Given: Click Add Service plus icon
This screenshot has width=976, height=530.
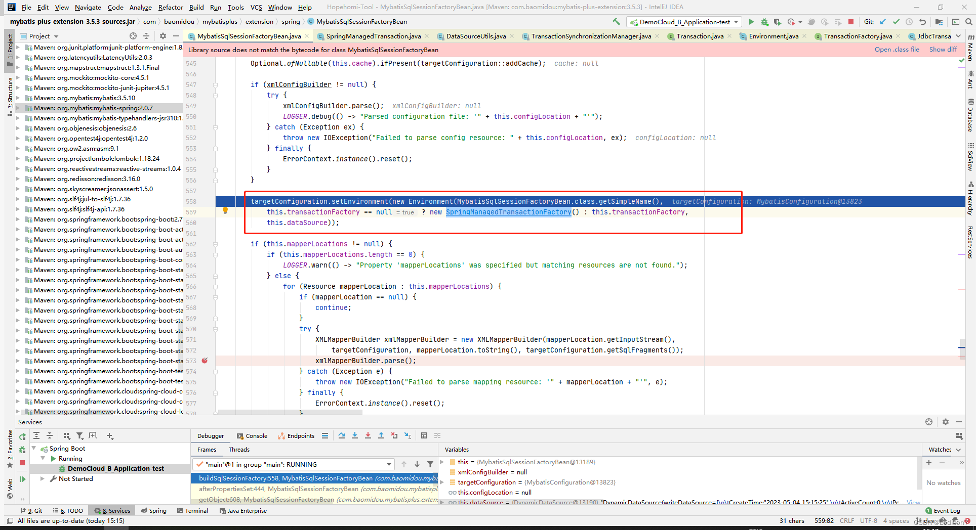Looking at the screenshot, I should (110, 435).
